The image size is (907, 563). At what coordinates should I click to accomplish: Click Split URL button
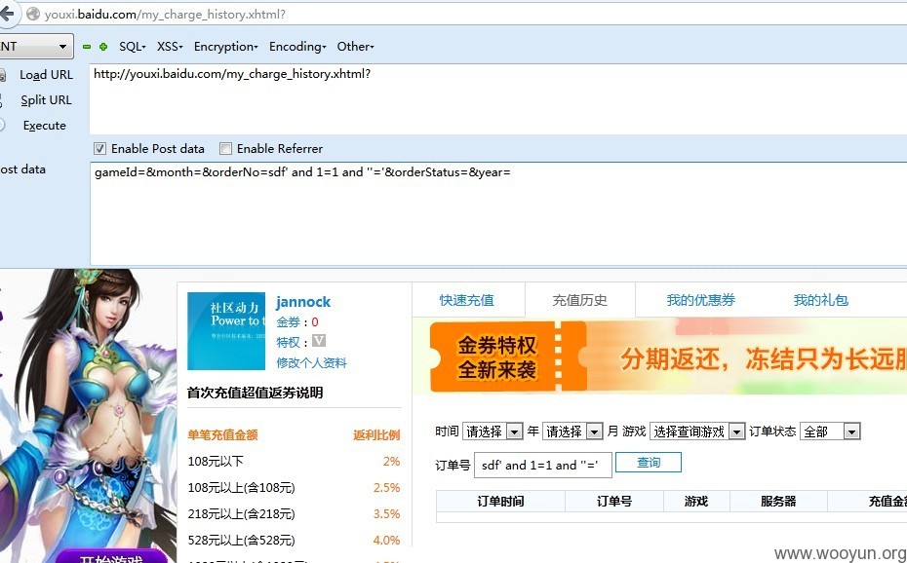(x=46, y=100)
